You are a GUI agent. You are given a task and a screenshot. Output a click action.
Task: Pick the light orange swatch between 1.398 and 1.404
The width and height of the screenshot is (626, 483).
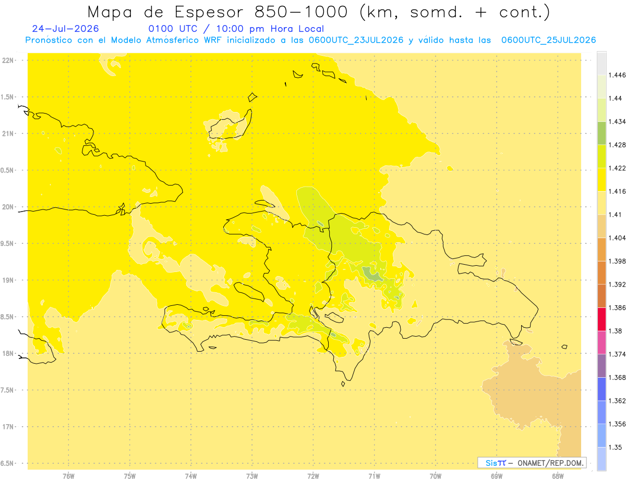coord(601,250)
